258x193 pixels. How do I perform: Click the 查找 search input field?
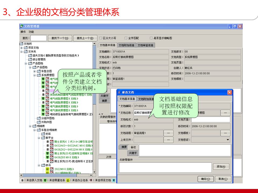tap(38, 38)
